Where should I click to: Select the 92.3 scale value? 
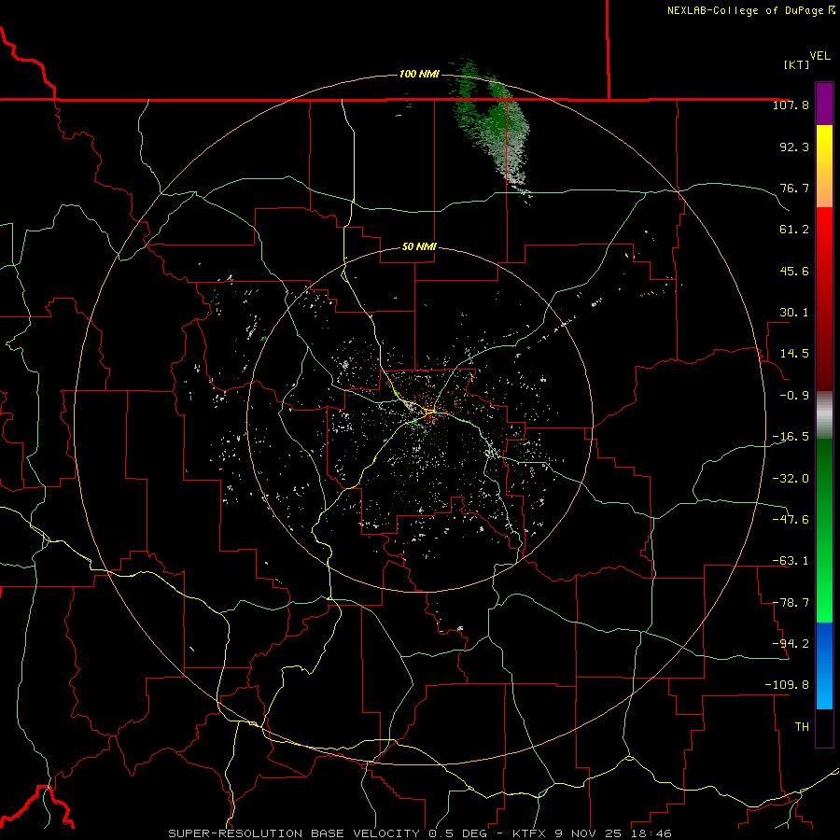[x=794, y=147]
